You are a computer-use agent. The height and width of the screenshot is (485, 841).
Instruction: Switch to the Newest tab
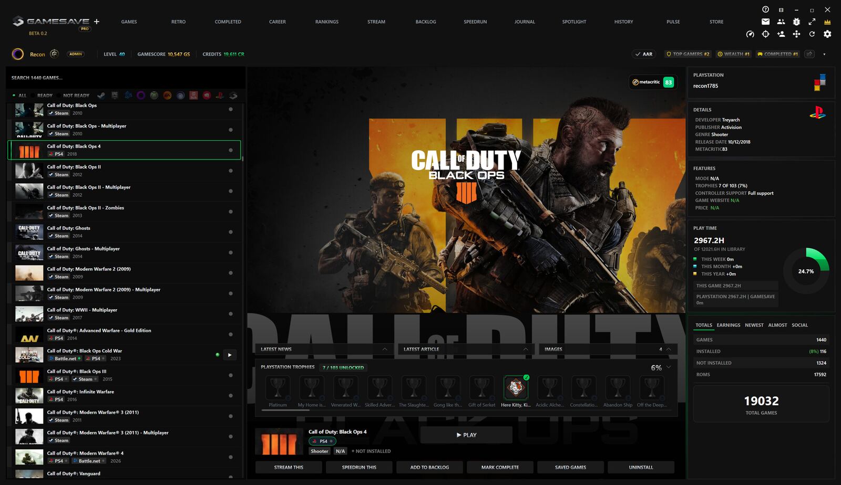[x=754, y=325]
